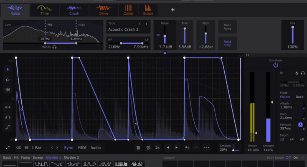Screen dimensions: 307x167
Task: Click the headphones icon next to Bands
Action: (x=55, y=47)
